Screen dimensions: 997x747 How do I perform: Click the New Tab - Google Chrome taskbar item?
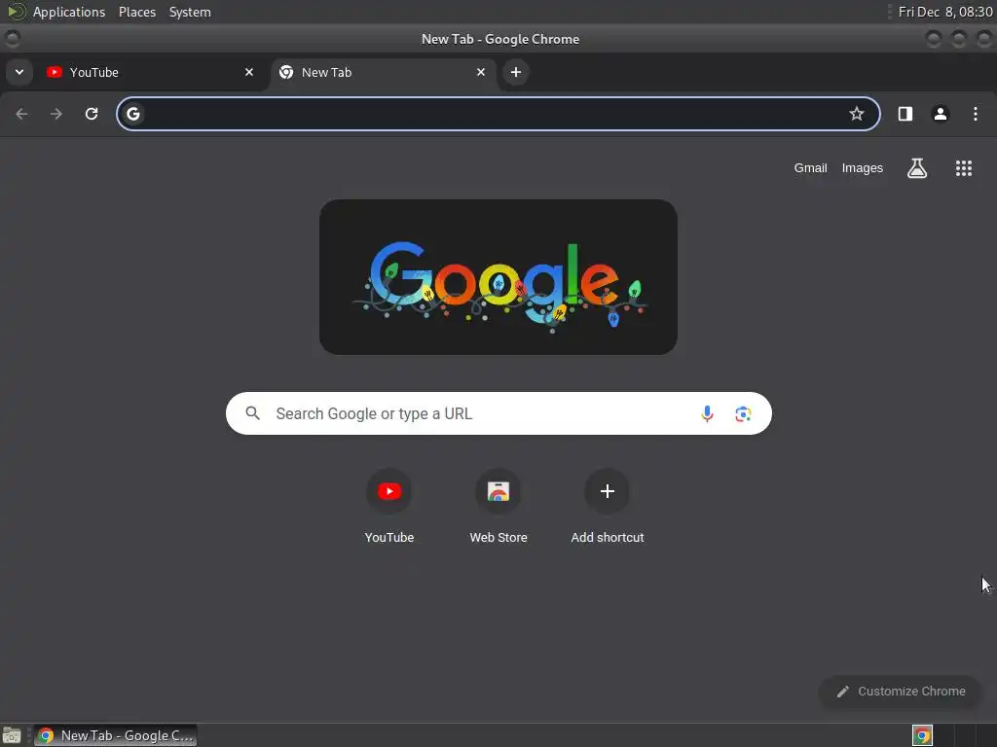(116, 735)
